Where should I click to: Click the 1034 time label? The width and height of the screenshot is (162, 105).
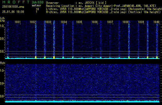(x=64, y=22)
